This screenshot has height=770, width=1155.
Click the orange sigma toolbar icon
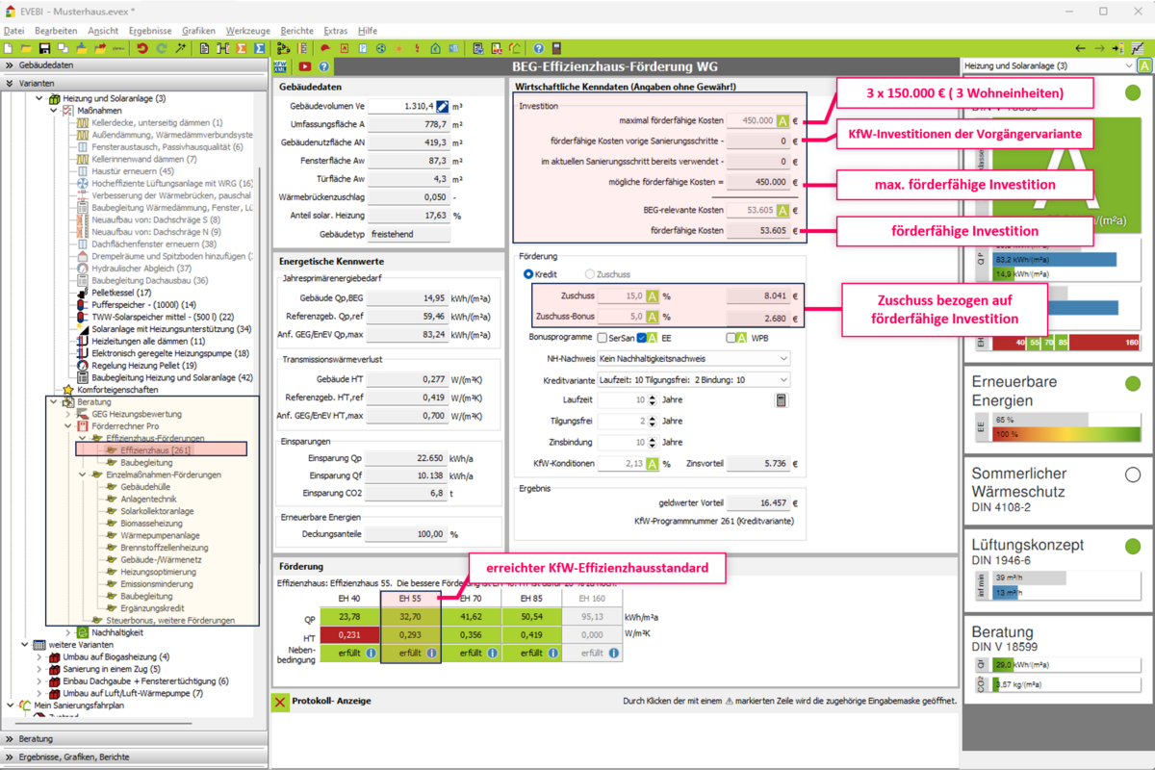241,48
